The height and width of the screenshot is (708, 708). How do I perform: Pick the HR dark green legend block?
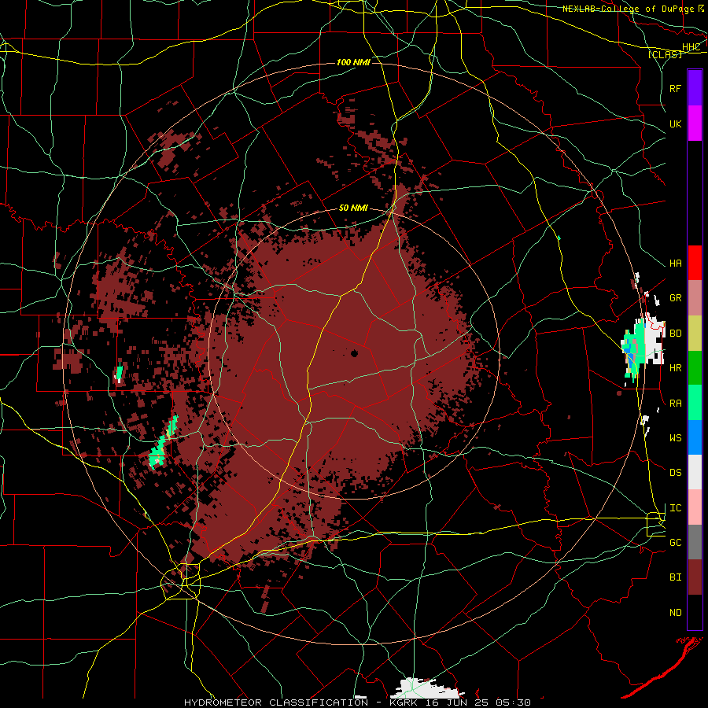coord(695,368)
